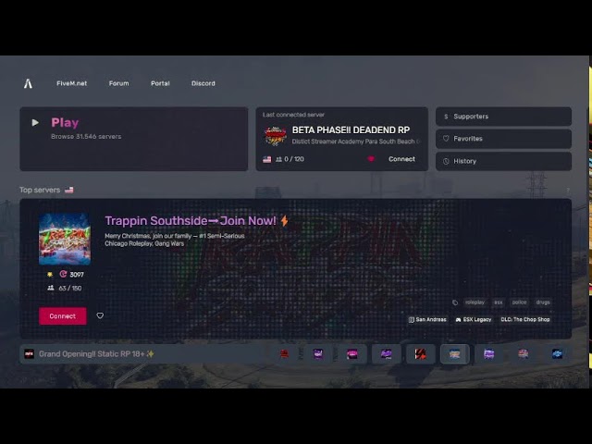This screenshot has height=444, width=592.
Task: Click the play triangle icon
Action: click(x=35, y=122)
